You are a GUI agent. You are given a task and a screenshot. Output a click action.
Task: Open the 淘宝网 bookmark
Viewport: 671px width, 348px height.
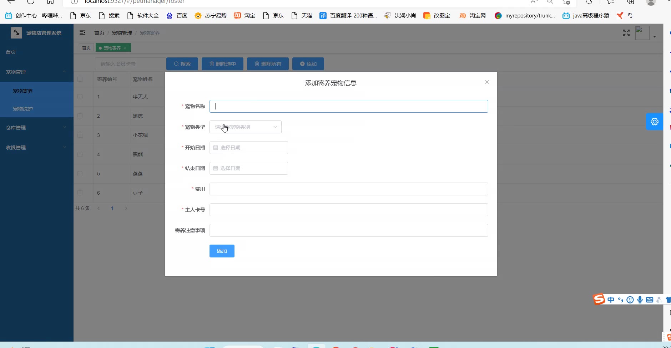coord(473,16)
